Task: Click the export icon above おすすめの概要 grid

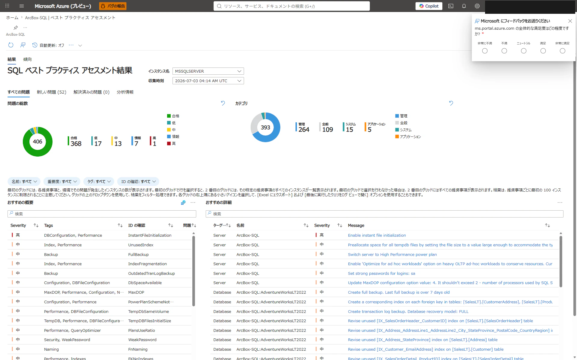Action: (x=183, y=202)
